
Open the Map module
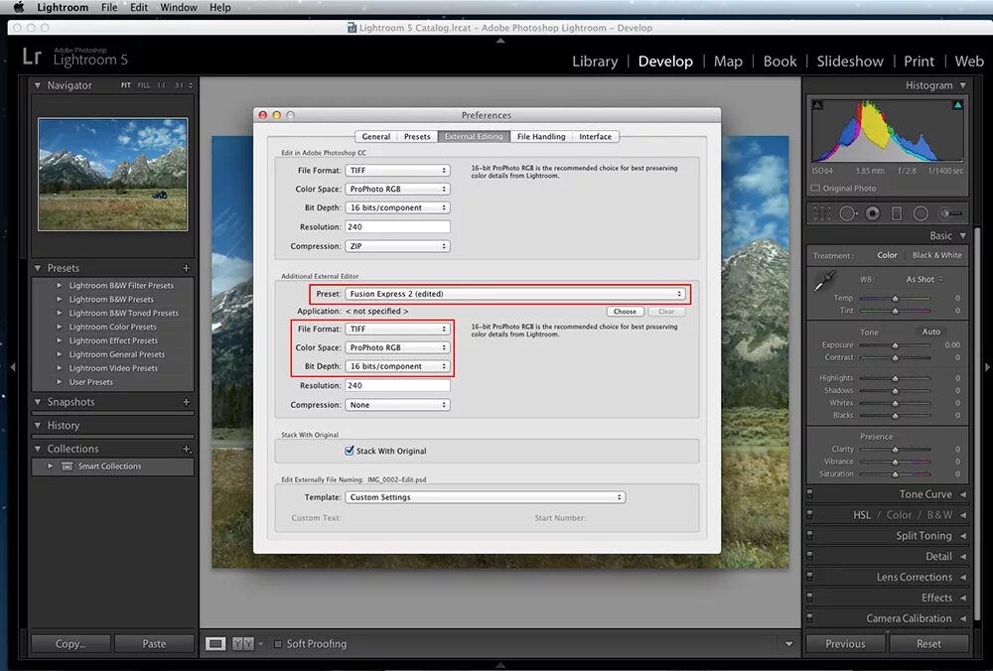click(x=728, y=62)
